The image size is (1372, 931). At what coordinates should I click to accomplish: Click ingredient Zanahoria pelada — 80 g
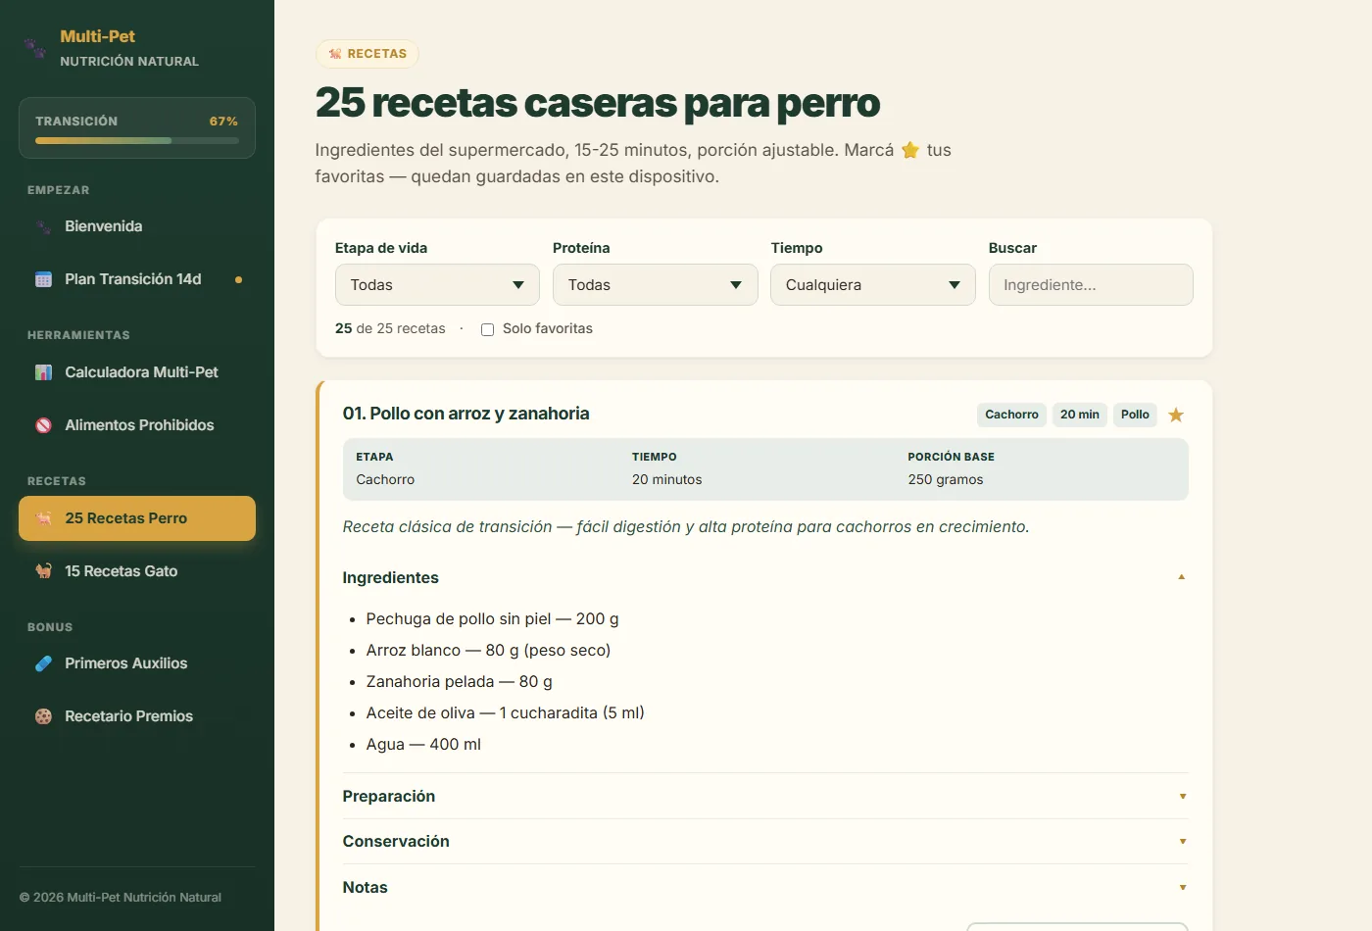coord(459,681)
